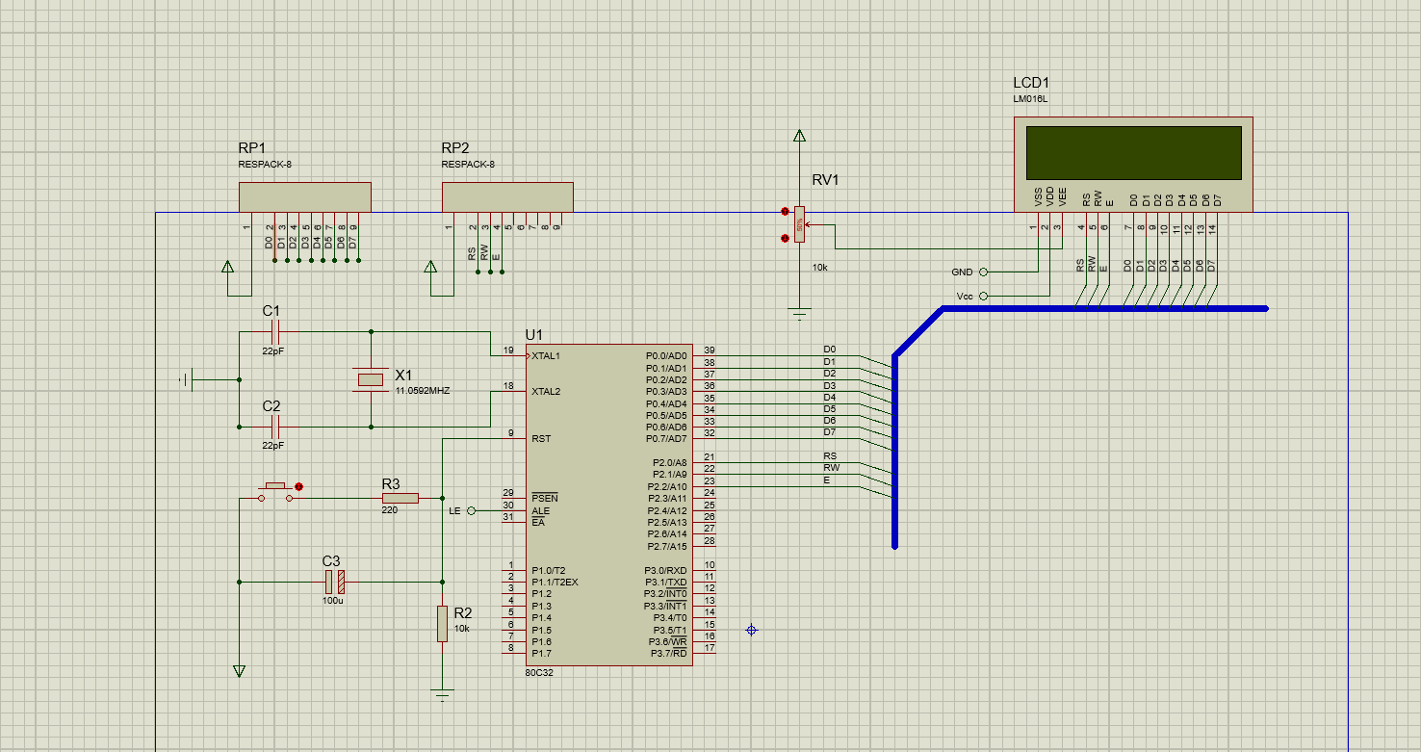This screenshot has width=1421, height=752.
Task: Click the power arrow beside RP2 pin 1
Action: 429,267
